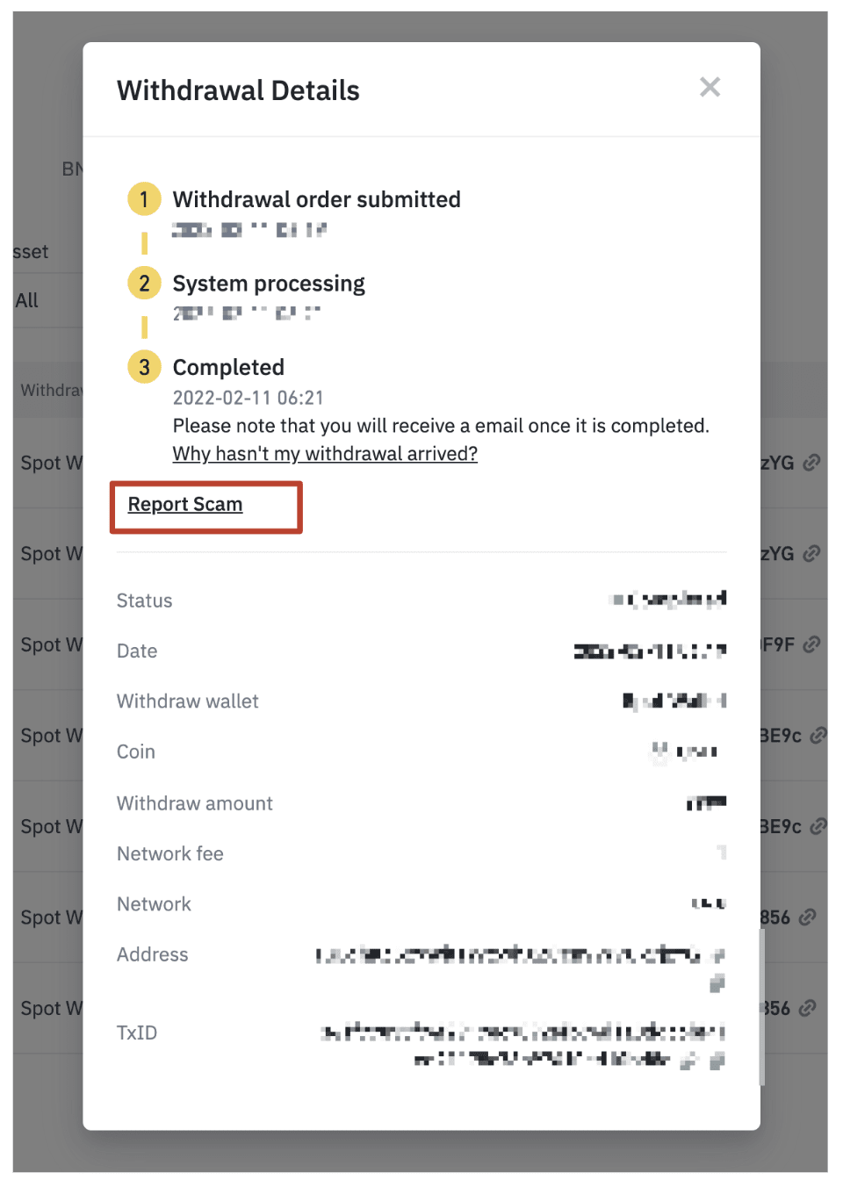The image size is (843, 1180).
Task: Click the link icon beside last 856 entry
Action: (808, 1008)
